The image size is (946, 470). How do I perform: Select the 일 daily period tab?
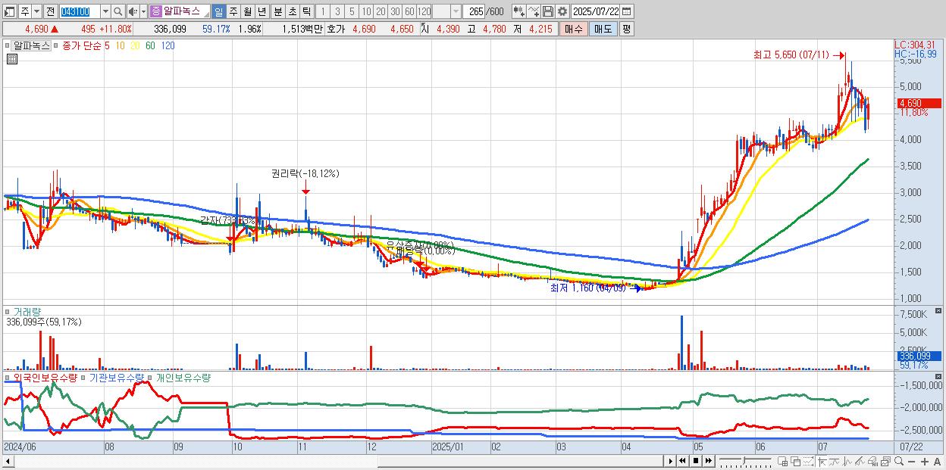click(x=218, y=11)
